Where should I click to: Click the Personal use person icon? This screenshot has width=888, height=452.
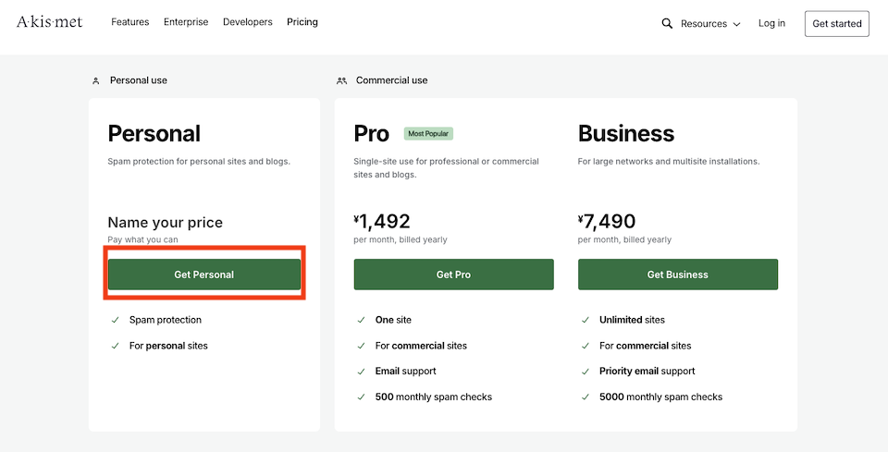tap(95, 81)
